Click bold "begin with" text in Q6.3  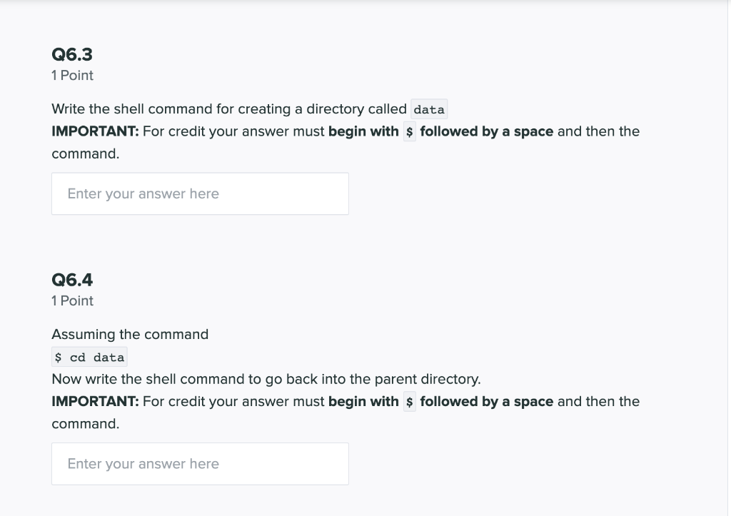click(x=363, y=131)
